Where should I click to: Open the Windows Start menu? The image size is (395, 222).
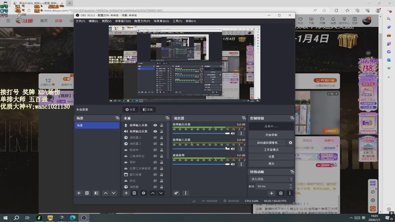tap(5, 218)
